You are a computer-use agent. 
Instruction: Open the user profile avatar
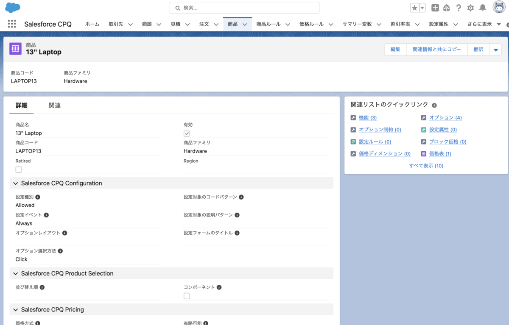click(498, 7)
